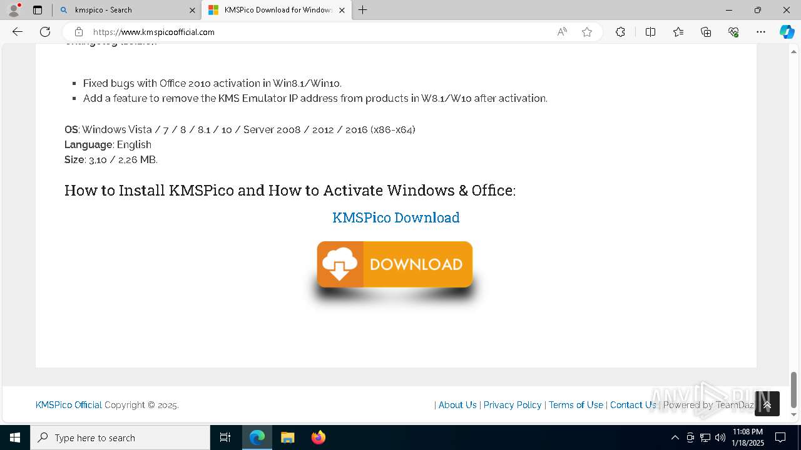
Task: Minimize the Edge browser window
Action: point(729,10)
